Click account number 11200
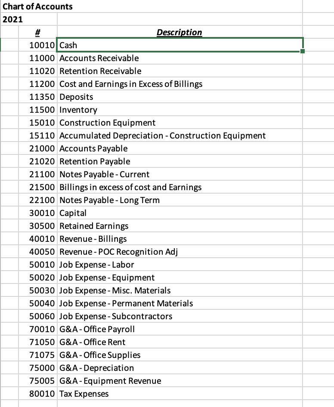Screen dimensions: 334x407 coord(37,84)
